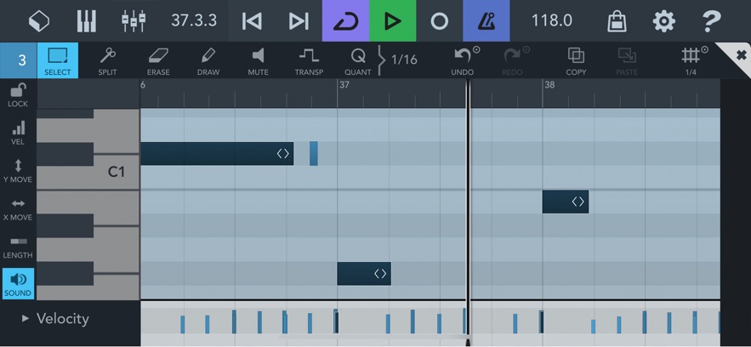Click the 118.0 tempo display
This screenshot has height=347, width=751.
(551, 20)
